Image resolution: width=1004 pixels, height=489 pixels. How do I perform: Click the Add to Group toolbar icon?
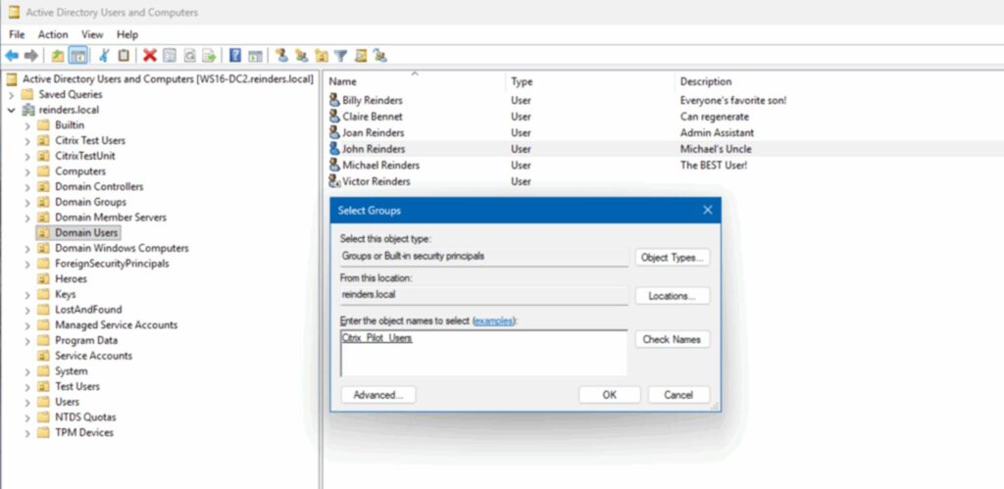(380, 56)
